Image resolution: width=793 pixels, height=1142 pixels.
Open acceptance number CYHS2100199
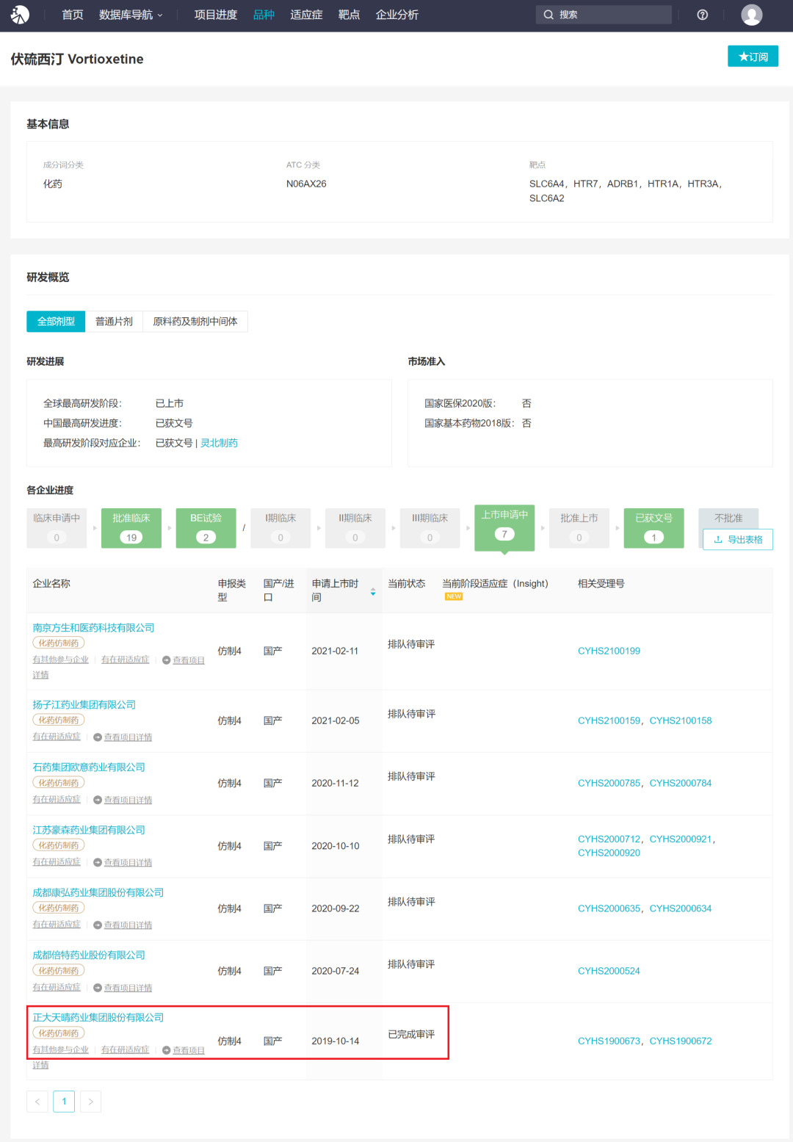point(609,651)
